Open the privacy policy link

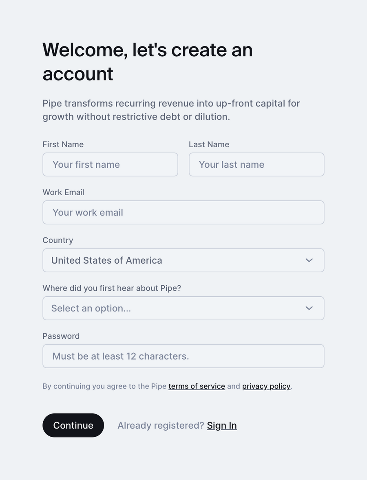[x=266, y=386]
